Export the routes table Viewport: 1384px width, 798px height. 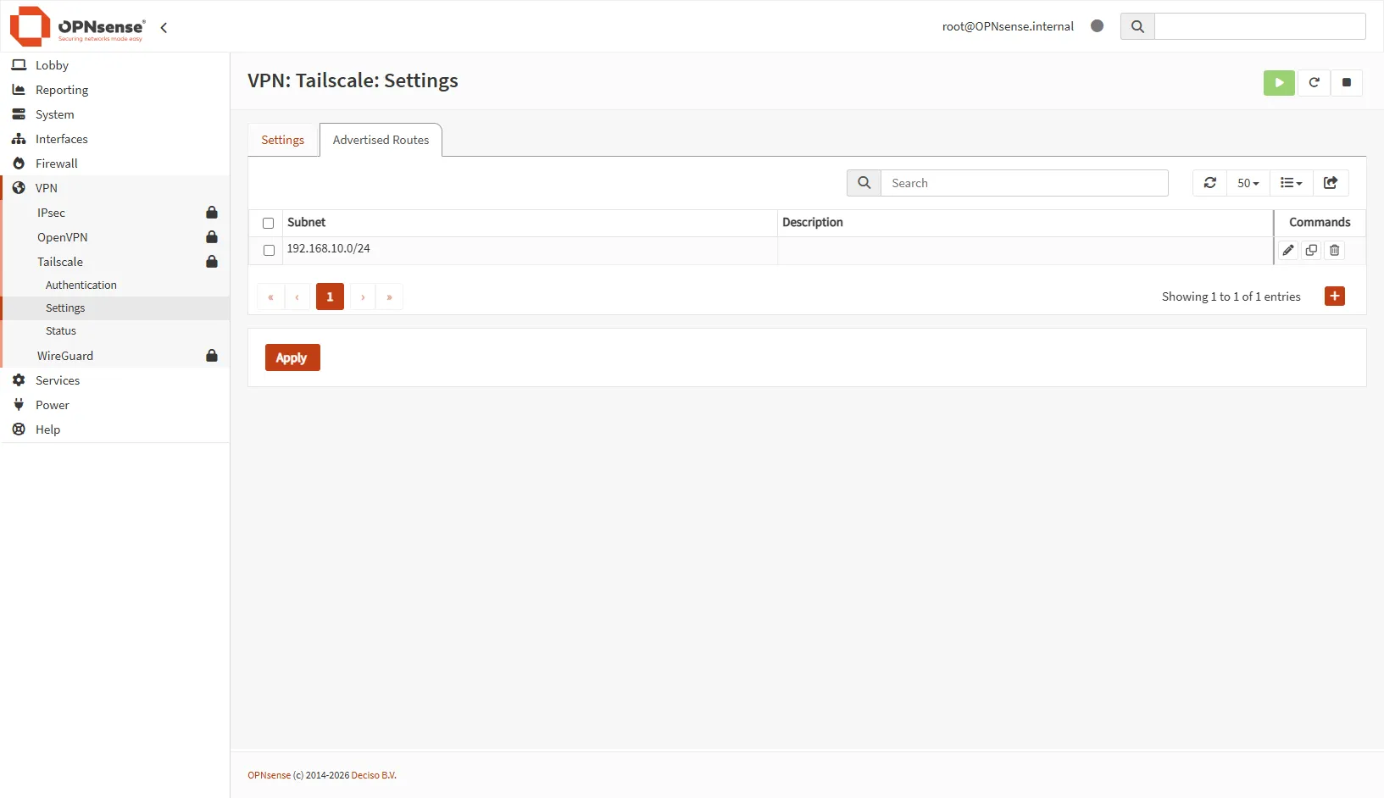click(x=1330, y=183)
